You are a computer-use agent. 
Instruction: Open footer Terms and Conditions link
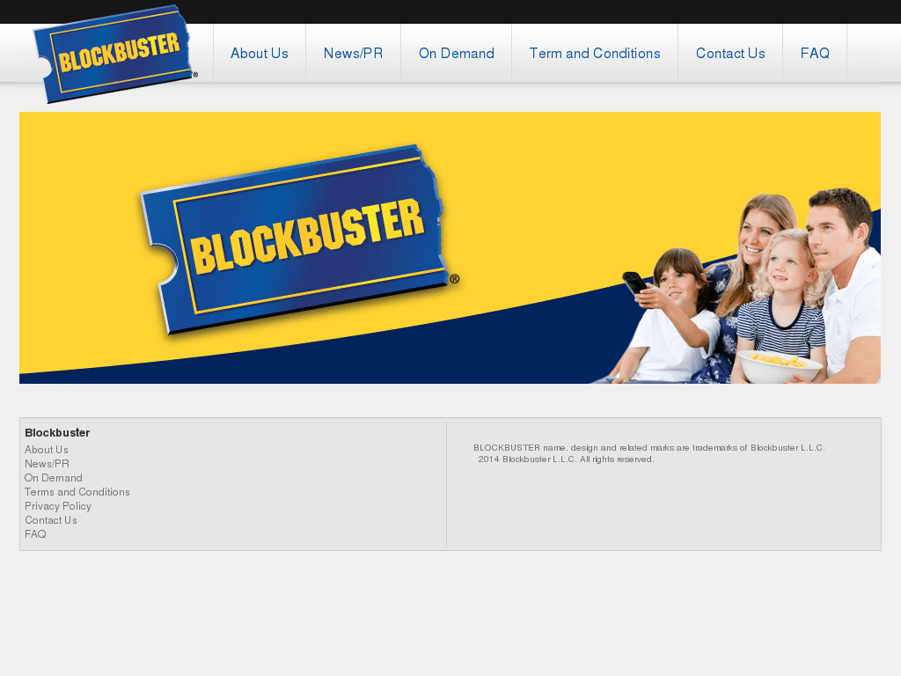(x=77, y=492)
